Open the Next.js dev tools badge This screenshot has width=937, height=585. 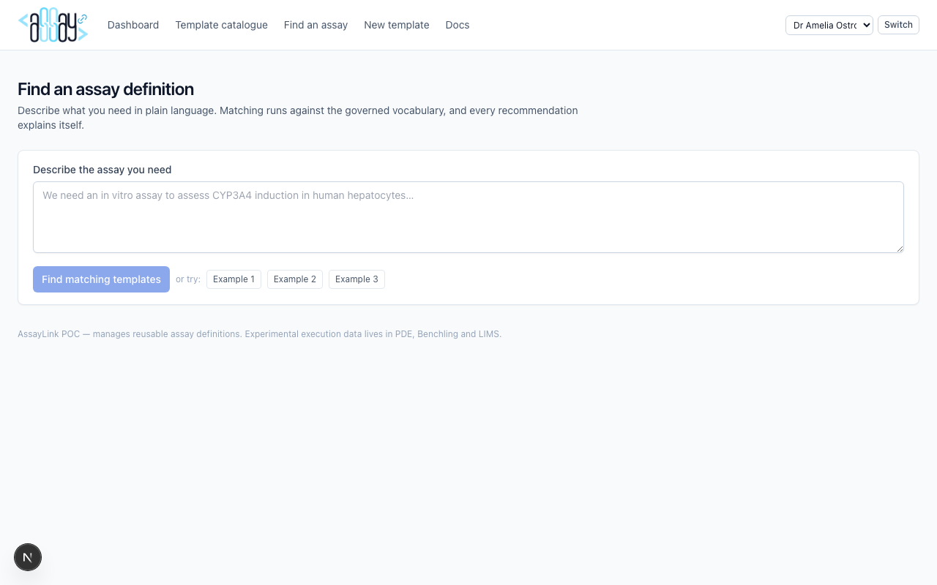click(x=28, y=557)
